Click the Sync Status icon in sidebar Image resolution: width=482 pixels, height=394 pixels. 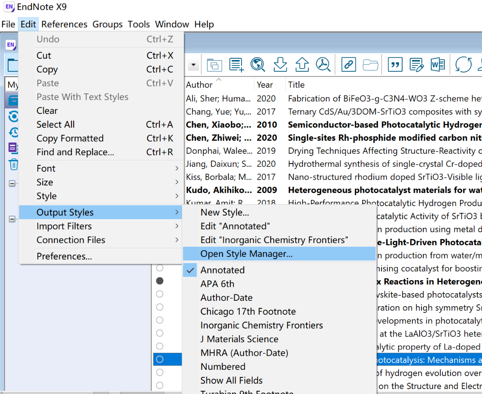pos(13,117)
